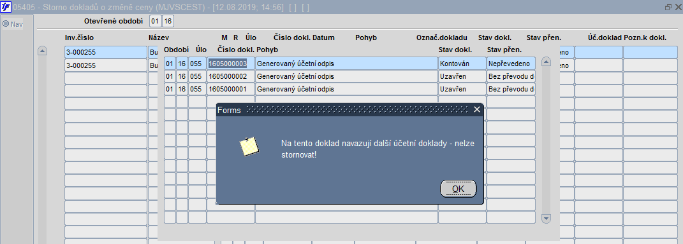Click OK in the Forms dialog
This screenshot has width=683, height=244.
pyautogui.click(x=459, y=189)
